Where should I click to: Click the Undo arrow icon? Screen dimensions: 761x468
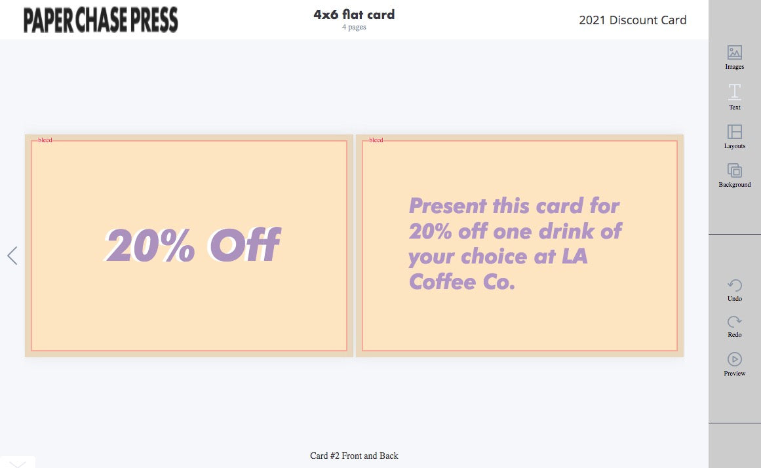click(735, 285)
